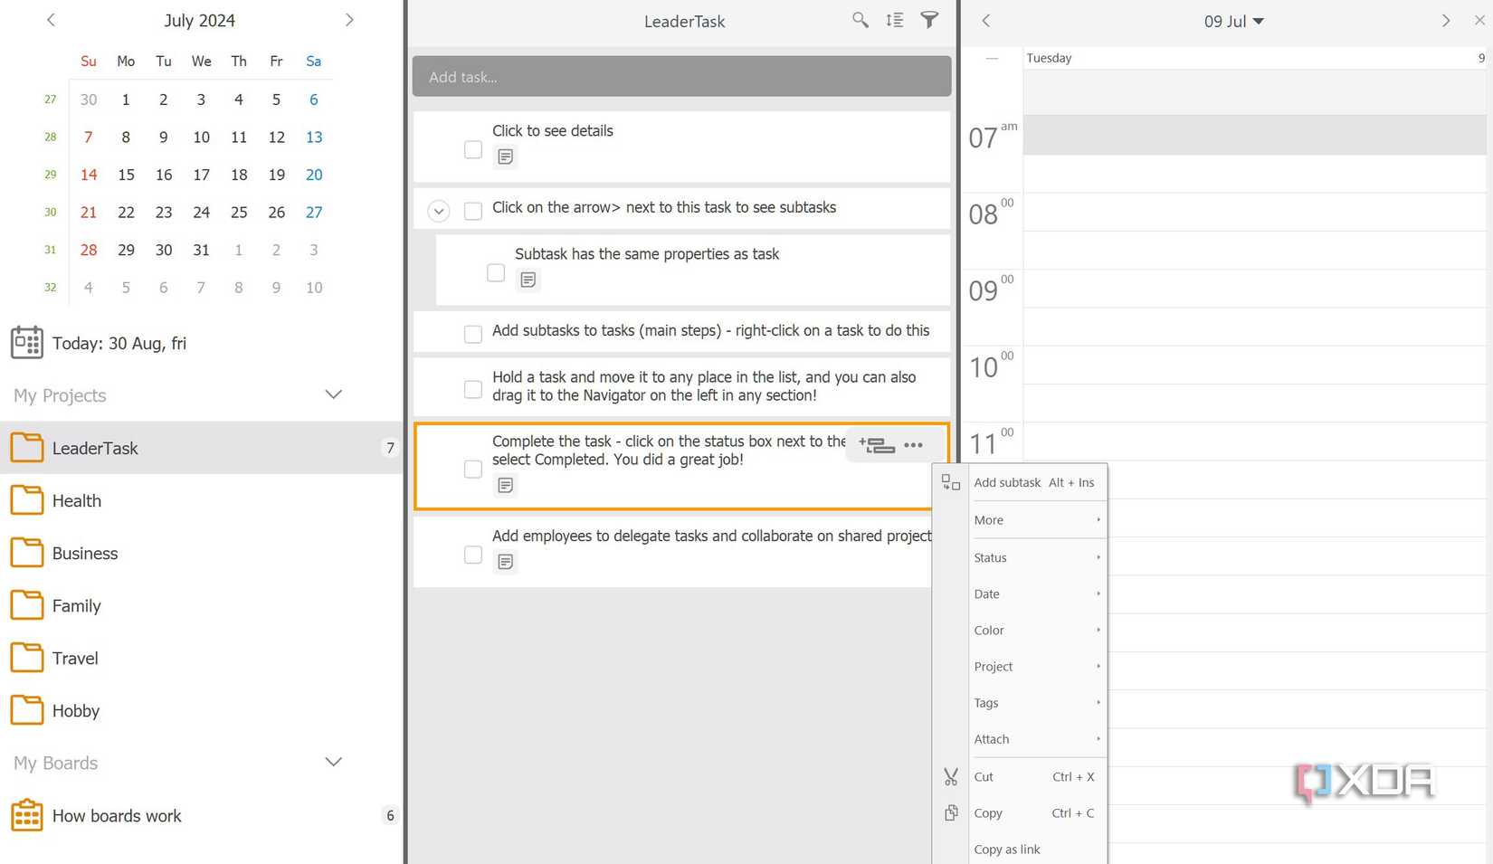Expand the More submenu
Screen dimensions: 1493x864
pyautogui.click(x=1038, y=520)
